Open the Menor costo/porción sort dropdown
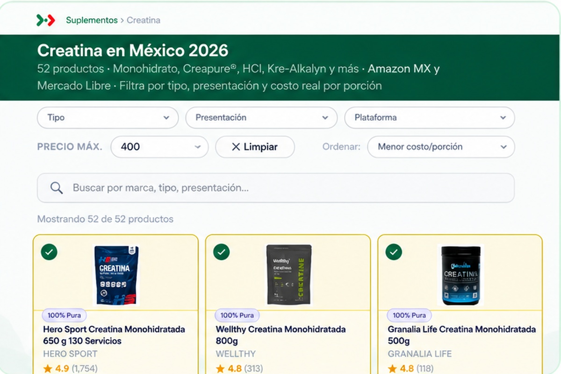This screenshot has width=561, height=374. click(x=441, y=147)
